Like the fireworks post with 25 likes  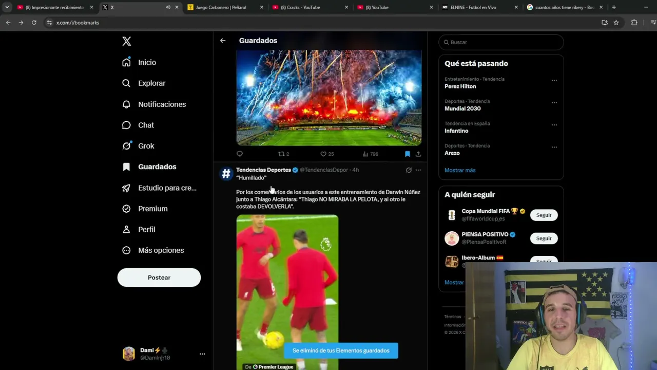[327, 154]
